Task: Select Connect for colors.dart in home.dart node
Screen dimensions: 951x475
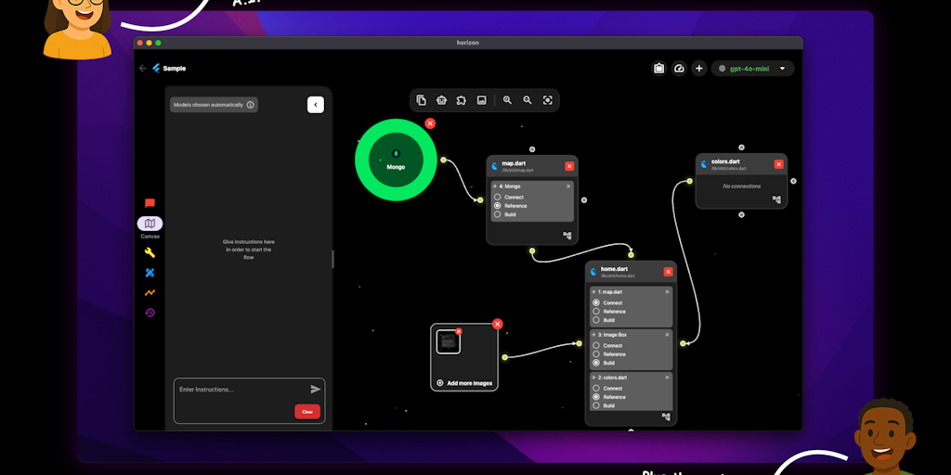Action: [x=596, y=388]
